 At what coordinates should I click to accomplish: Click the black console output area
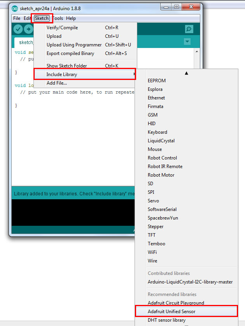pos(73,212)
